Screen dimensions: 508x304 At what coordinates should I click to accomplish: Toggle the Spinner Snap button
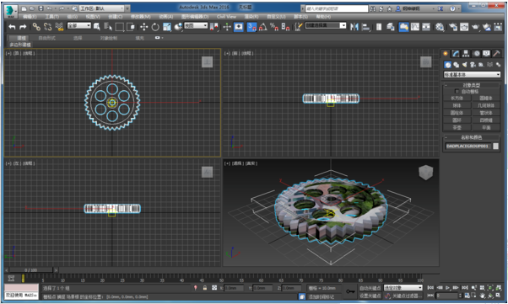click(x=285, y=27)
